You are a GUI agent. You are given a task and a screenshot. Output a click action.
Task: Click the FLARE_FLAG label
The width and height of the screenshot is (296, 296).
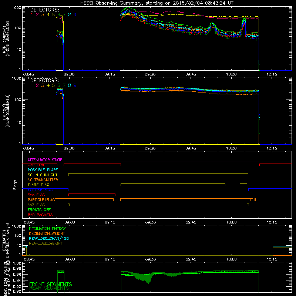click(38, 185)
